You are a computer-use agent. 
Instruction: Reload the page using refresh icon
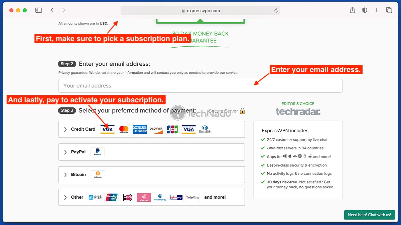pyautogui.click(x=276, y=11)
